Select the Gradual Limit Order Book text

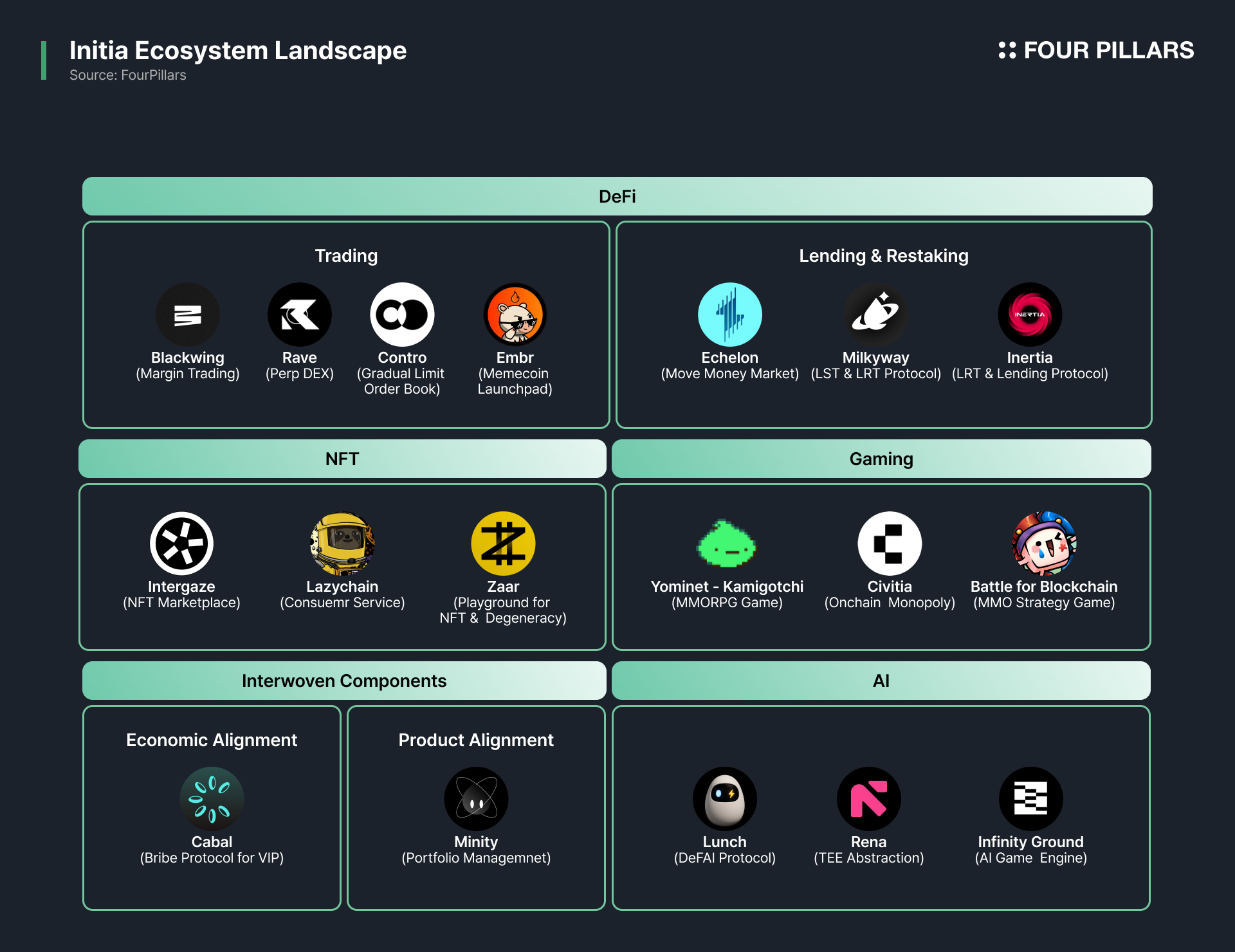tap(401, 381)
